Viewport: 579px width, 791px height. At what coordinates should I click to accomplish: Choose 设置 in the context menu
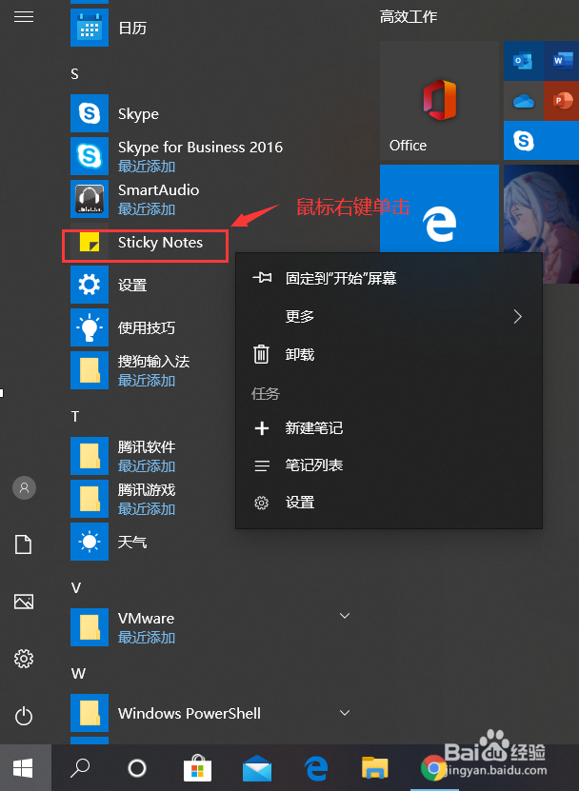point(389,503)
